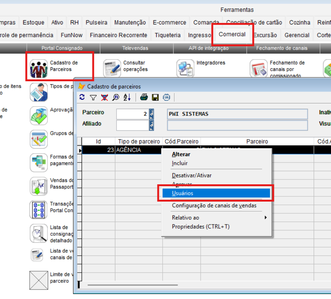Click the save diskette icon
The width and height of the screenshot is (331, 299).
(x=155, y=97)
